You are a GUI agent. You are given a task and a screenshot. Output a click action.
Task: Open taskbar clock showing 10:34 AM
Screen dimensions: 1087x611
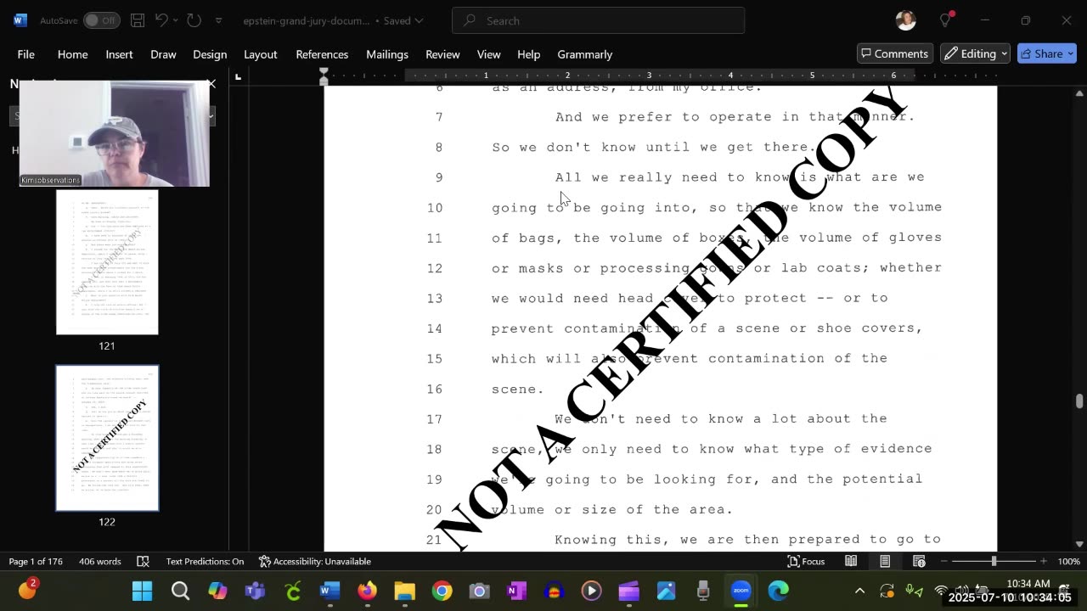pyautogui.click(x=1028, y=584)
